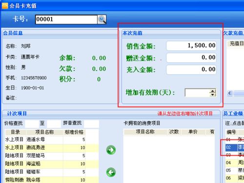This screenshot has width=244, height=183.
Task: Click the green left arrow remove button
Action: coord(111,172)
